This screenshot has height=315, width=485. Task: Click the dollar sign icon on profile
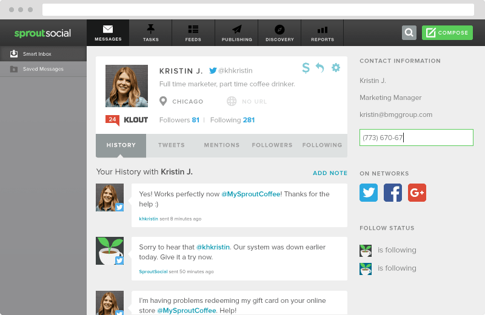click(x=306, y=67)
